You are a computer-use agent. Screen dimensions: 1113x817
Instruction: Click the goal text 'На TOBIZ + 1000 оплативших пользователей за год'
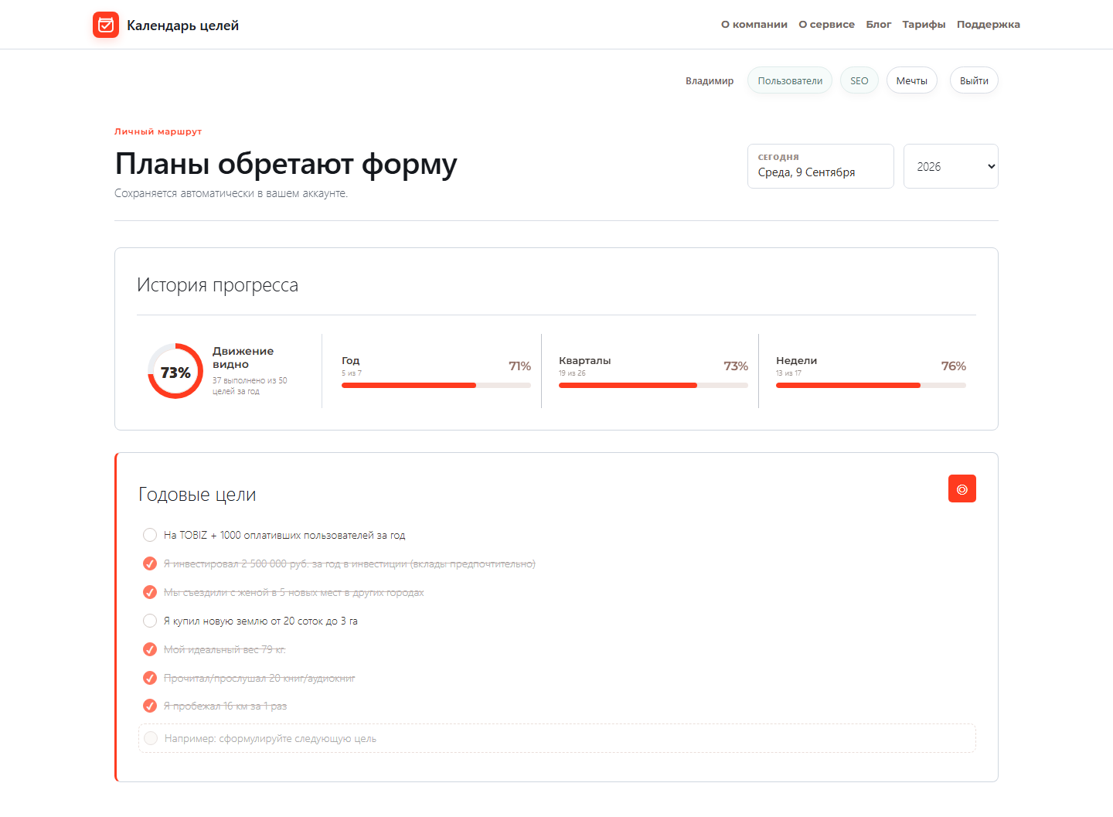(284, 535)
